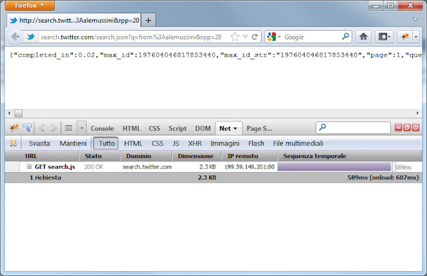Image resolution: width=427 pixels, height=276 pixels.
Task: Click the horizontal scrollbar right arrow
Action: (x=418, y=113)
